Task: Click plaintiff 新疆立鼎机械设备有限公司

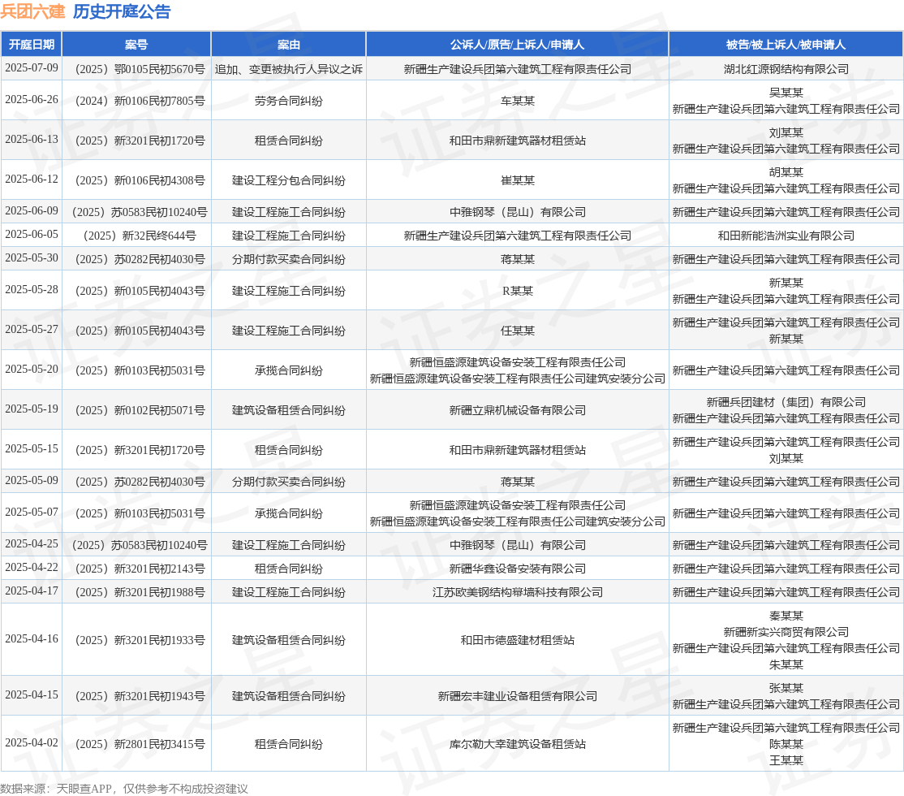Action: pyautogui.click(x=517, y=411)
